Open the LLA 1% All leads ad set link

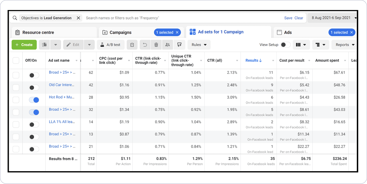coord(62,122)
